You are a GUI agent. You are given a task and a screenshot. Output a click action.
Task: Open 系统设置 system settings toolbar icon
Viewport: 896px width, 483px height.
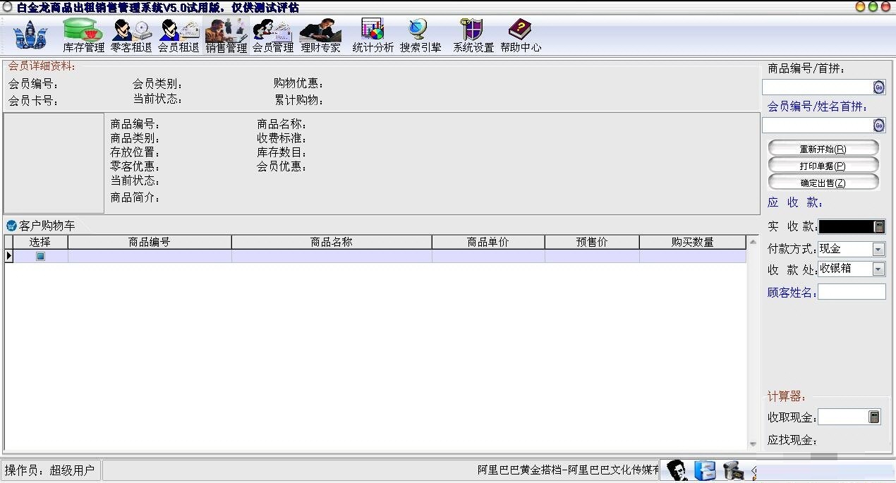(x=473, y=35)
